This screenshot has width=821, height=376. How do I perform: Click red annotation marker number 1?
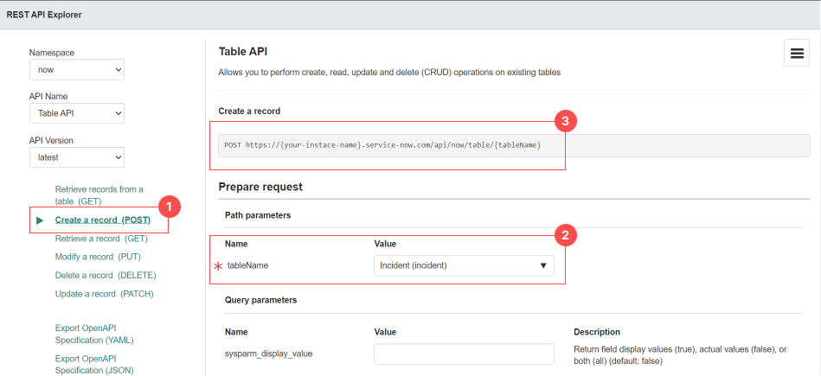tap(170, 206)
